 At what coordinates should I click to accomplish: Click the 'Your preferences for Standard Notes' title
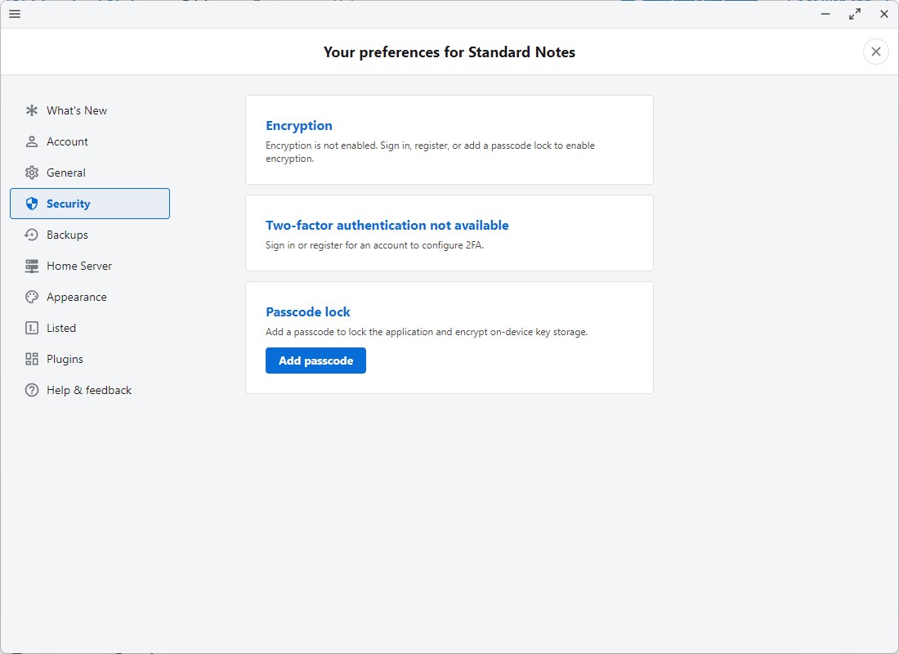pos(449,52)
